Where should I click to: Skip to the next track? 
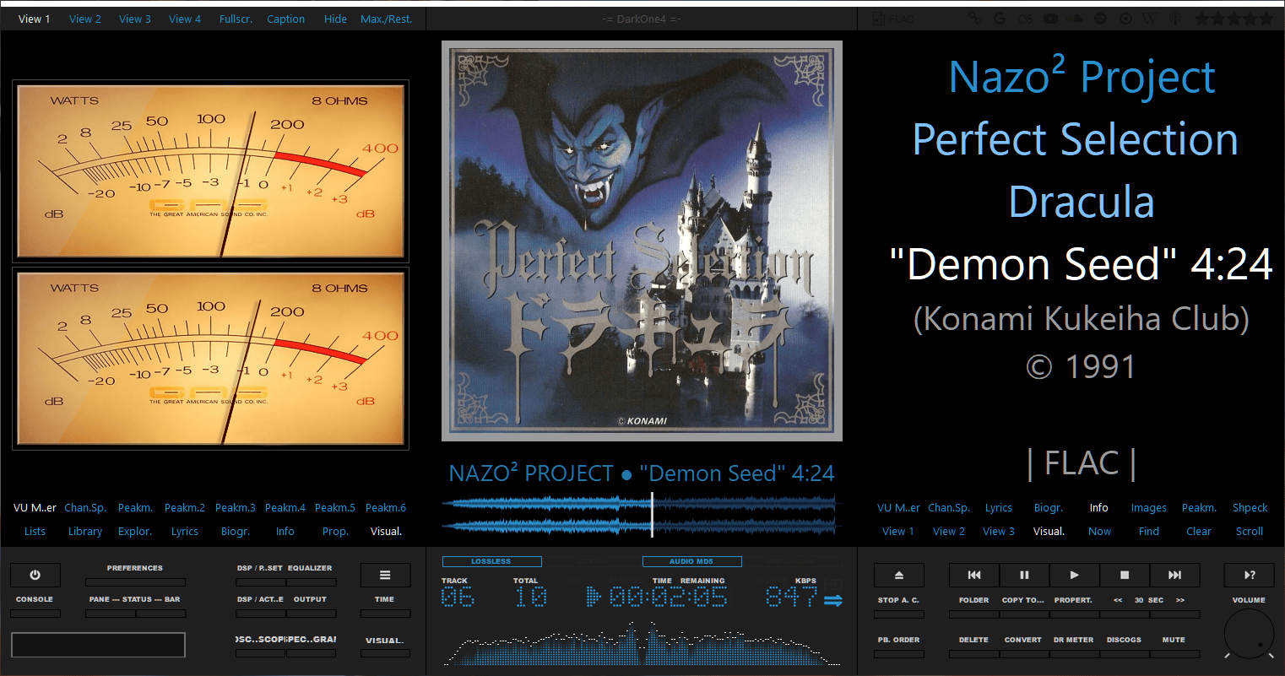[1174, 575]
